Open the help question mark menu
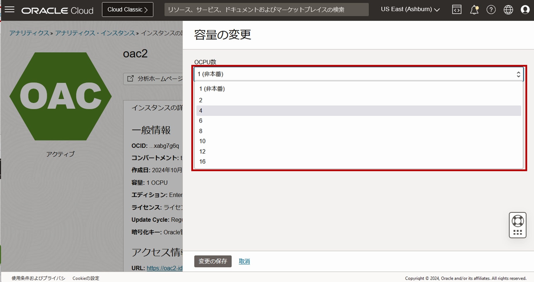The height and width of the screenshot is (282, 534). (x=491, y=9)
